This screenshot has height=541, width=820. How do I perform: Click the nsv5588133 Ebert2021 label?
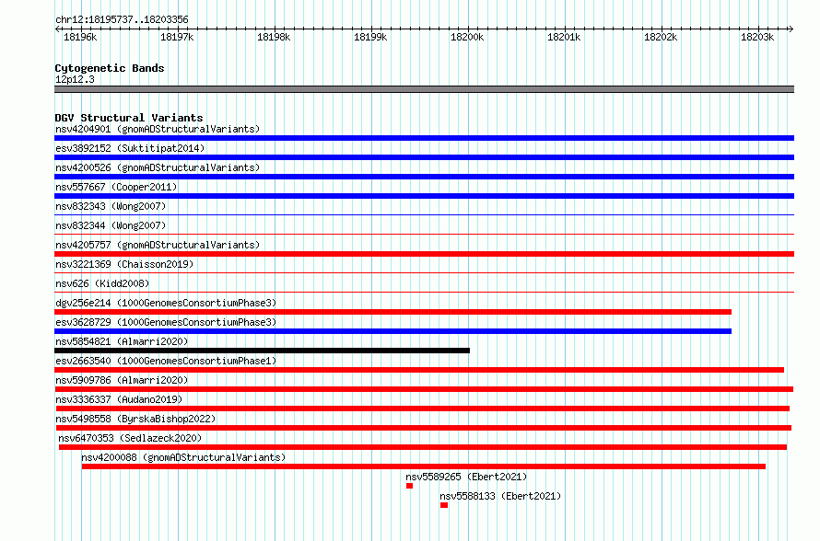[x=500, y=496]
